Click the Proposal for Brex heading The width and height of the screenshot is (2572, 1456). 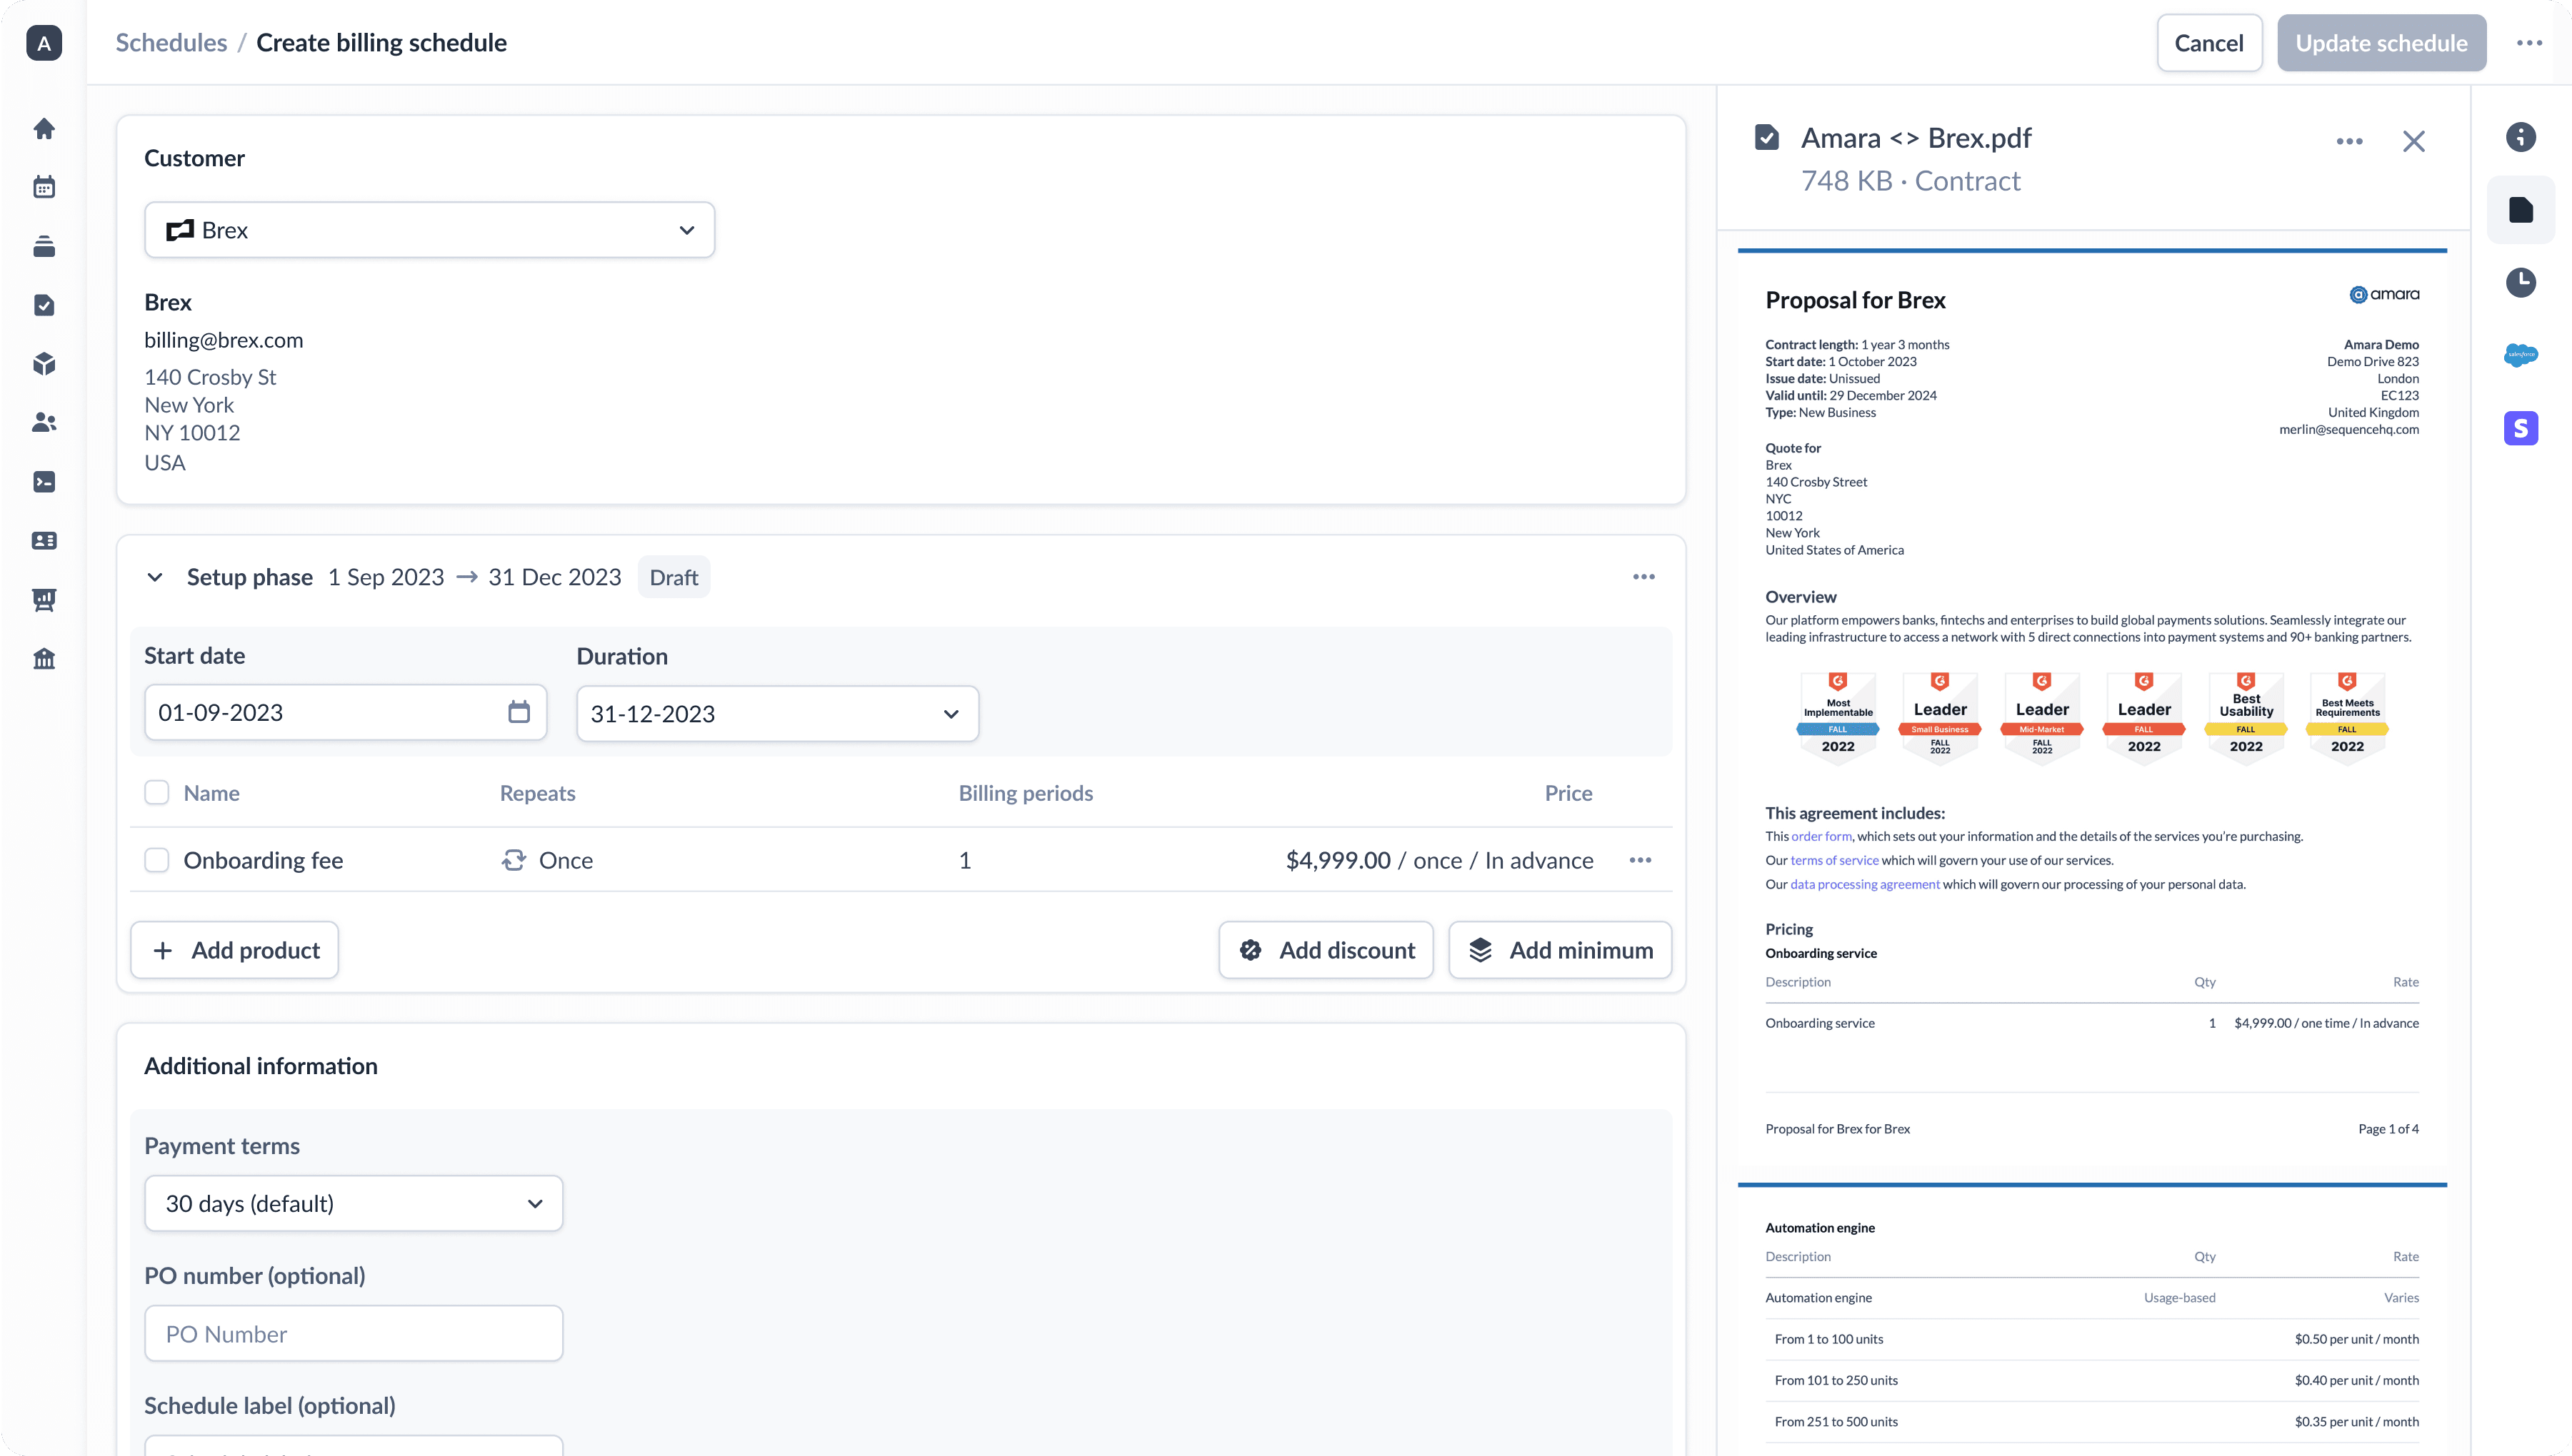pos(1855,300)
